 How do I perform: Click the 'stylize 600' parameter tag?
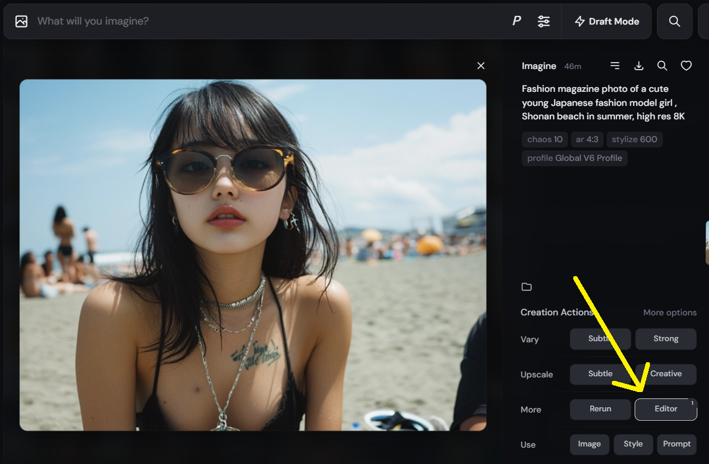634,139
